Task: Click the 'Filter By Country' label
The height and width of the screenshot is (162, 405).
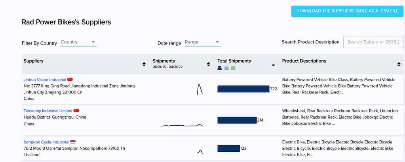Action: [39, 43]
